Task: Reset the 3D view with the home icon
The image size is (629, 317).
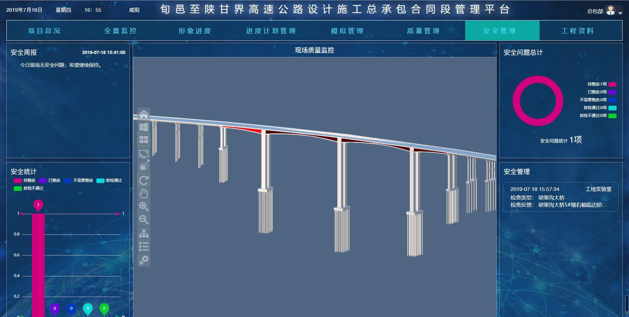Action: pyautogui.click(x=143, y=114)
